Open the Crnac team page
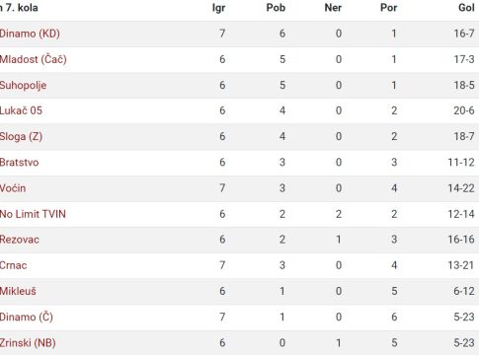The width and height of the screenshot is (479, 355). 14,265
